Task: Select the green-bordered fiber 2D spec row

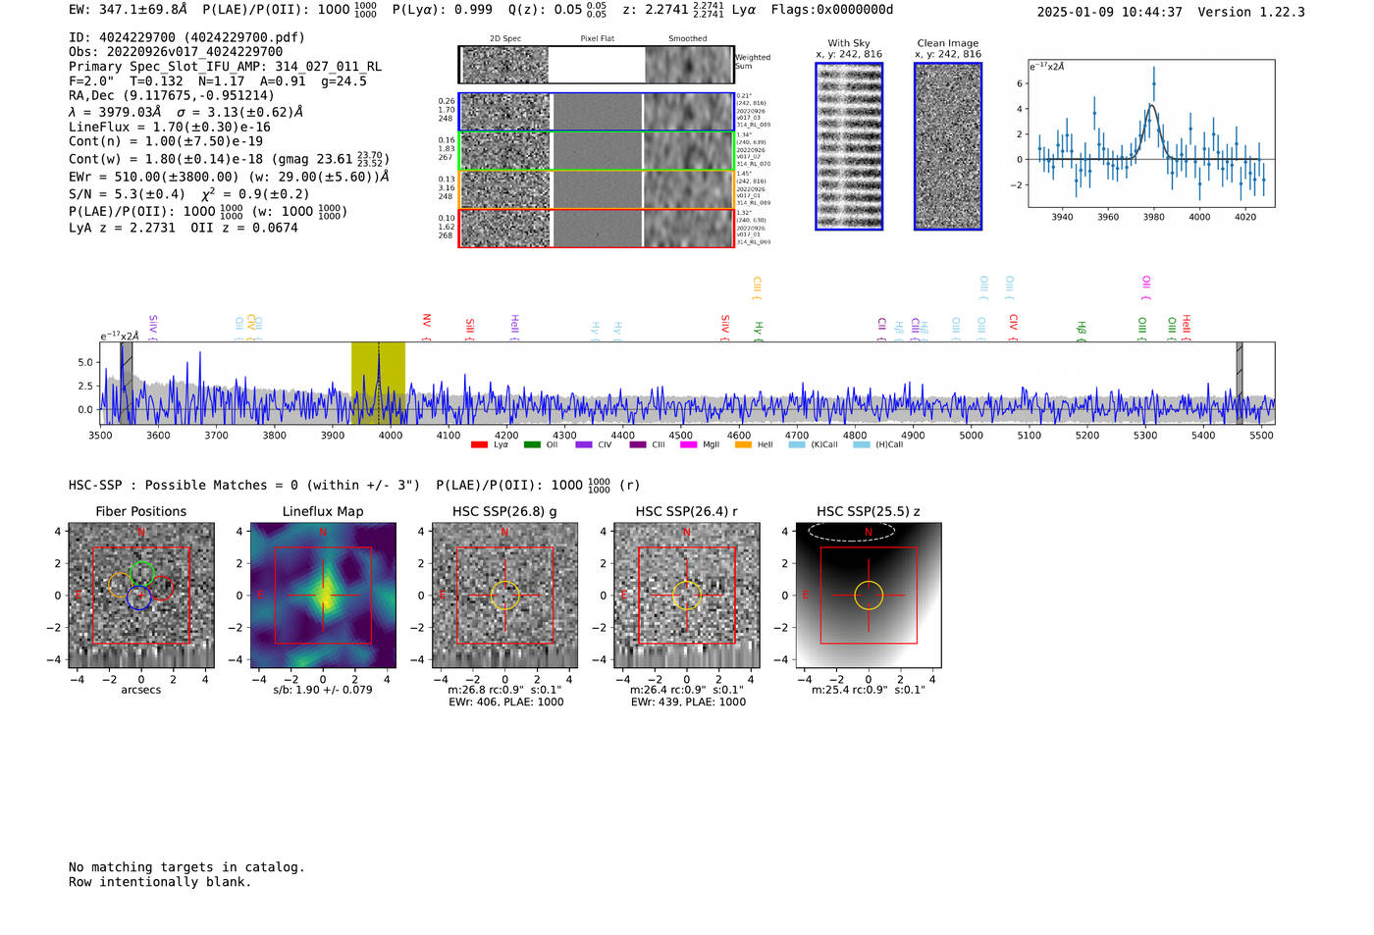Action: tap(596, 151)
